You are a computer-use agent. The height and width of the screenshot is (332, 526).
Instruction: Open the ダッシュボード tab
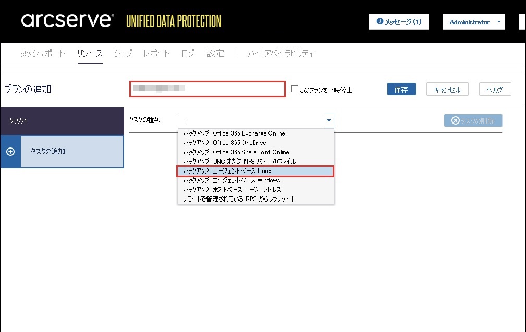tap(43, 53)
